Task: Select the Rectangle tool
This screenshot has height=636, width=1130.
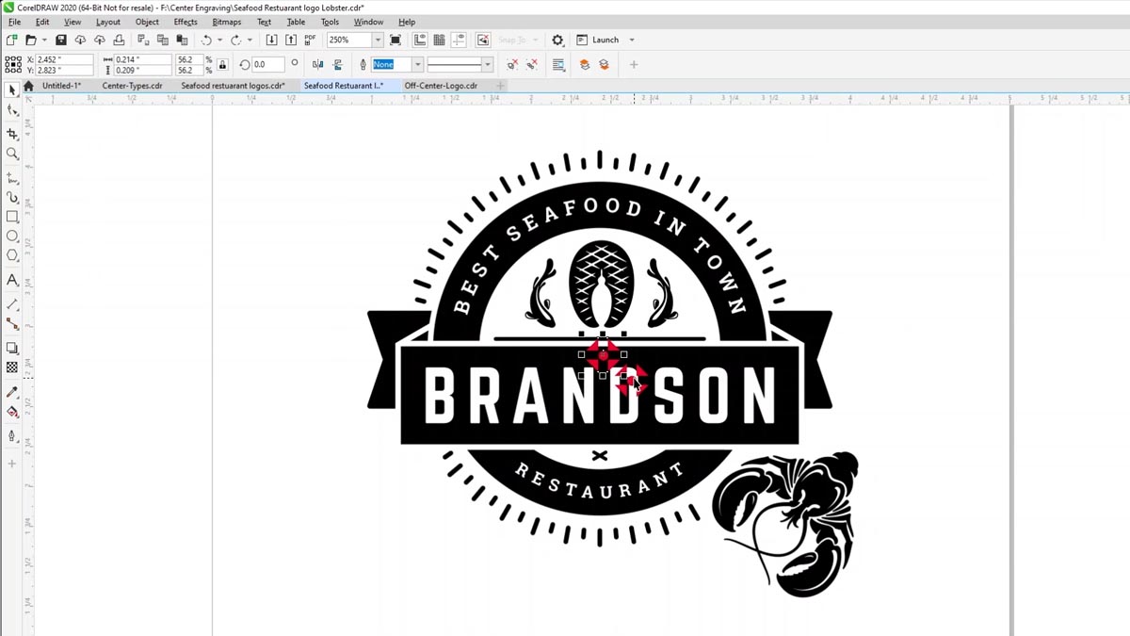Action: point(12,217)
